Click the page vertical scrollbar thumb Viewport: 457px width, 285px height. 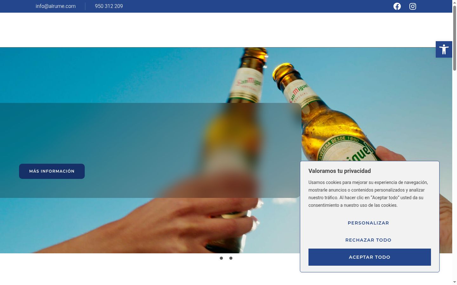[454, 38]
